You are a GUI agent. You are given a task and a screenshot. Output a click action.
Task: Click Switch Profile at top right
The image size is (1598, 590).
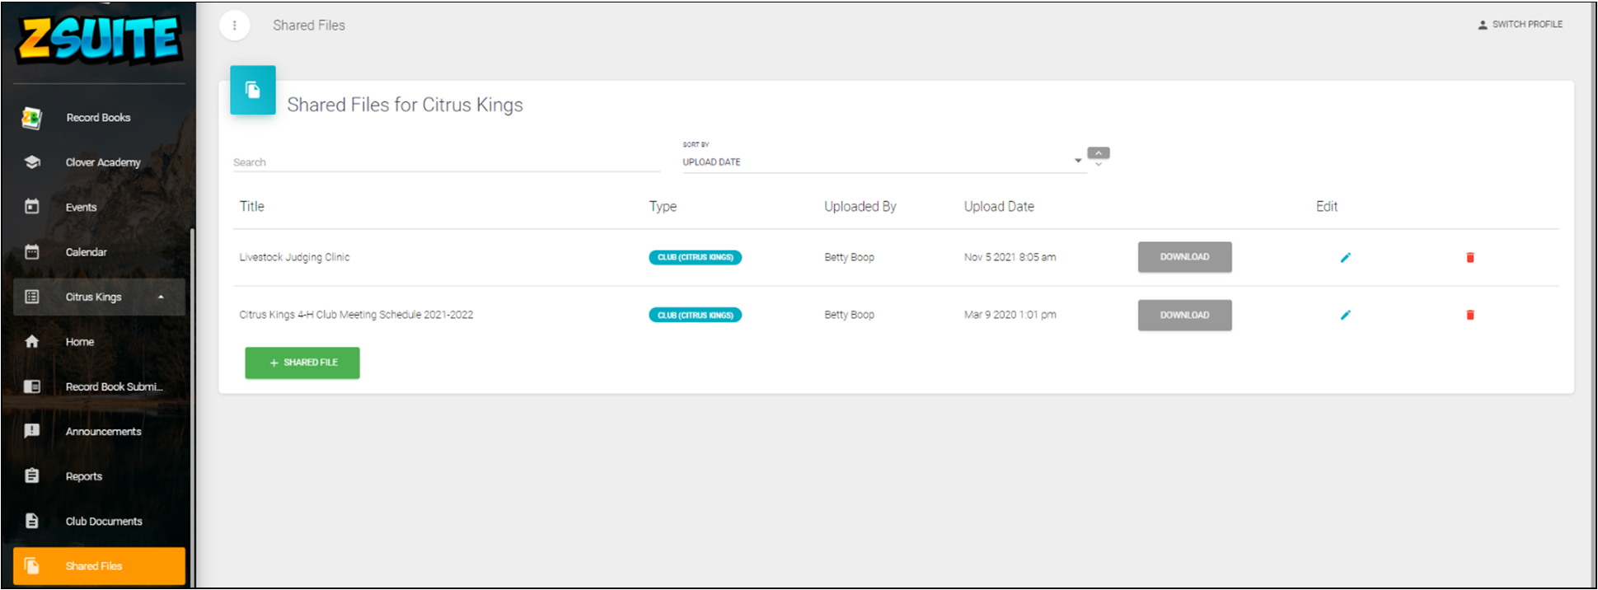click(x=1520, y=25)
